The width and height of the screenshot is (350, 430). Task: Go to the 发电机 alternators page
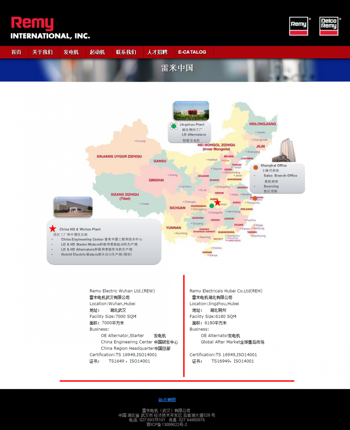coord(71,52)
